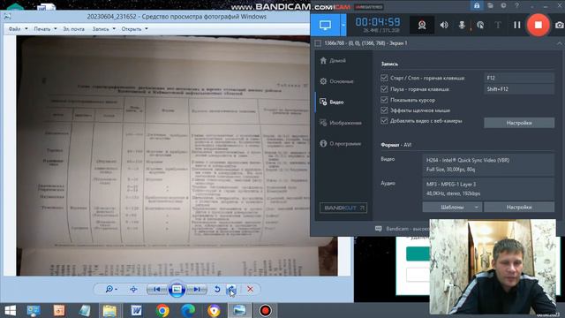Toggle the speaker sound icon in Bandicam
Screen dimensions: 565x318
click(444, 25)
